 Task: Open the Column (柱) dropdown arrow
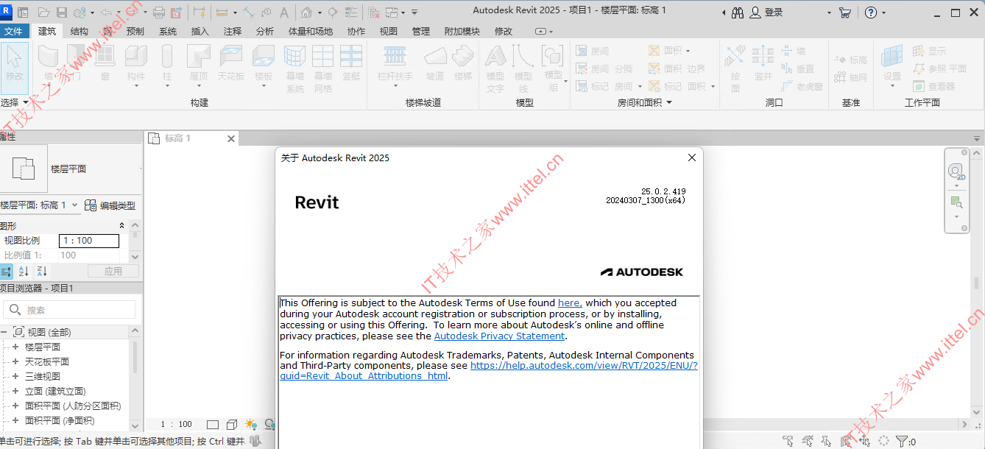click(167, 86)
